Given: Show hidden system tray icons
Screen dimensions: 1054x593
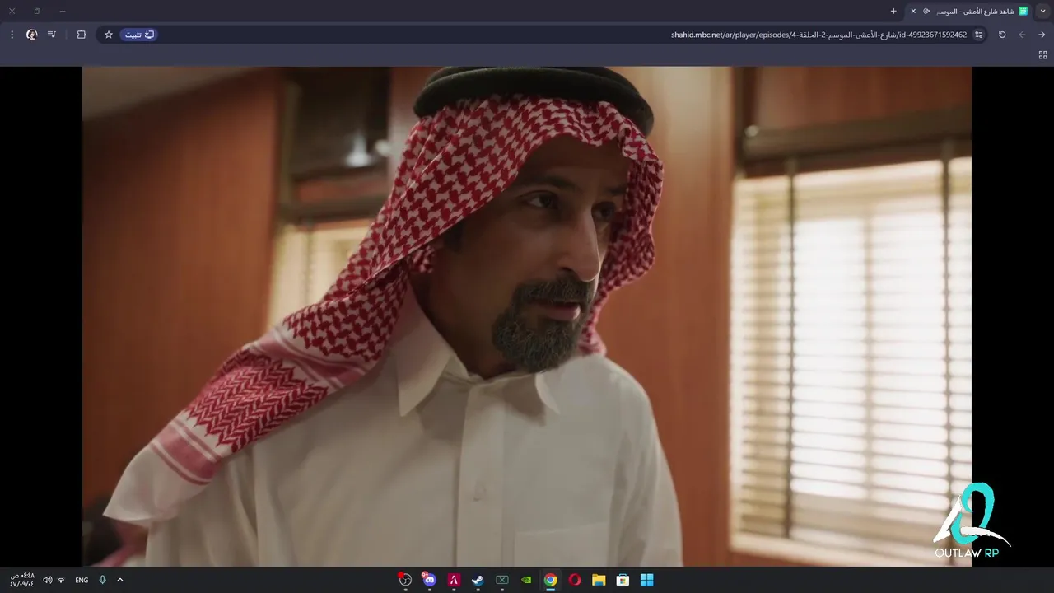Looking at the screenshot, I should (120, 580).
